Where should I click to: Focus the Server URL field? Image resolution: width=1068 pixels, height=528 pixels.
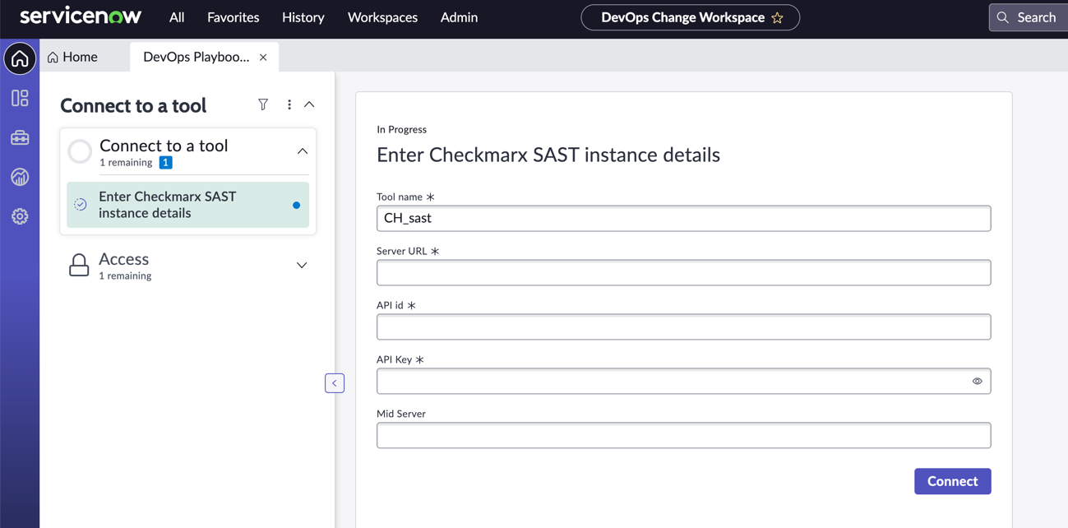point(683,272)
